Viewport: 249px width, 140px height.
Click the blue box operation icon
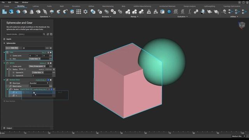point(11,12)
